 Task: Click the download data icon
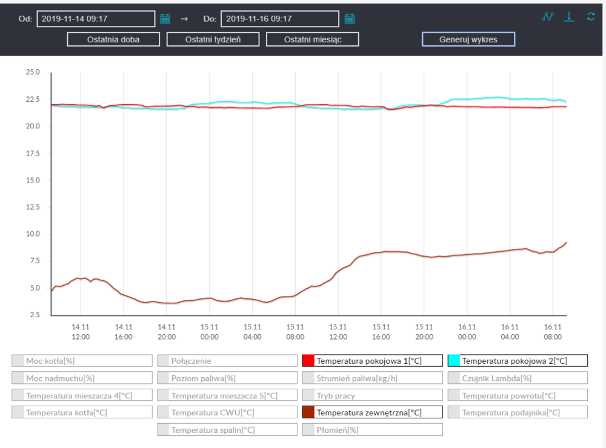569,17
